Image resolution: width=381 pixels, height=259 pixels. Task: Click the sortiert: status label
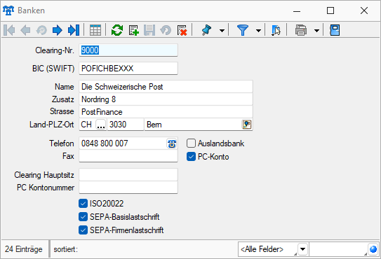coord(66,249)
